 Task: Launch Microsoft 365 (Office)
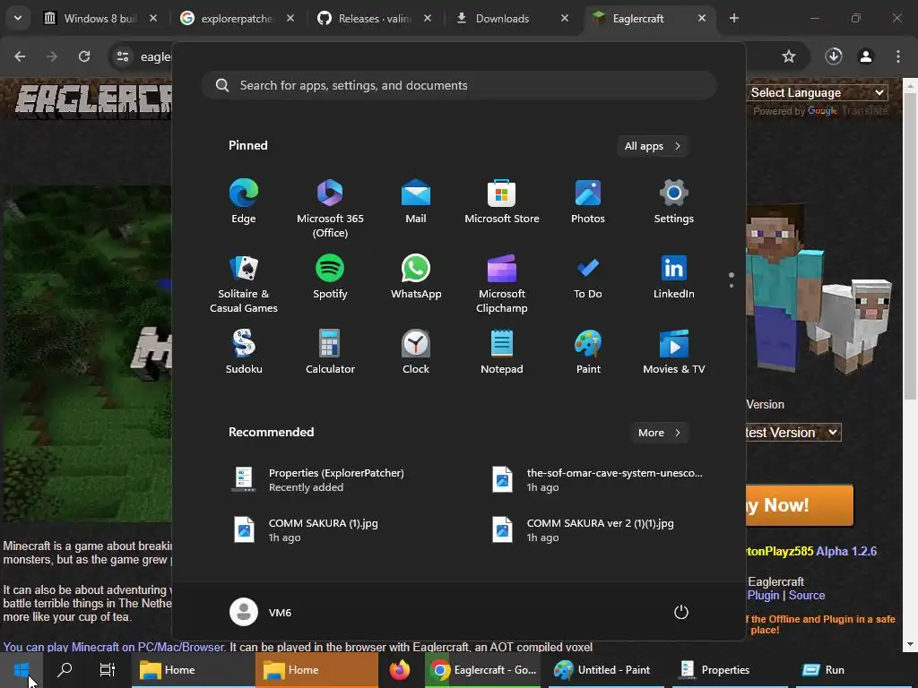click(330, 209)
